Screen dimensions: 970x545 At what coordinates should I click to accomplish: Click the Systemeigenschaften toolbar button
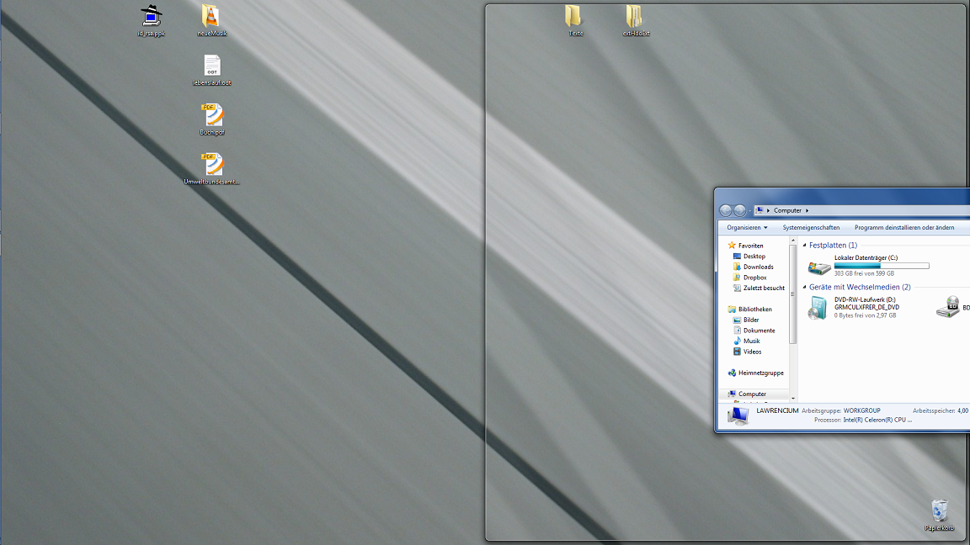tap(811, 228)
